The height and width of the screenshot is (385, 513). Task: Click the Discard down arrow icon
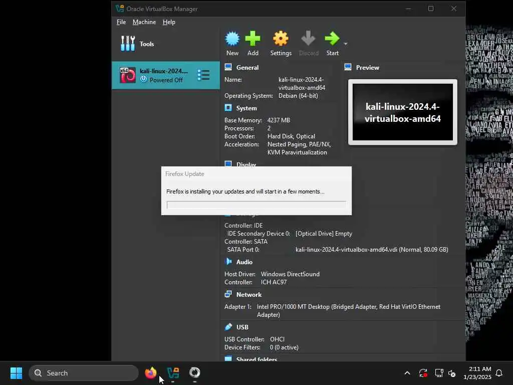[308, 39]
